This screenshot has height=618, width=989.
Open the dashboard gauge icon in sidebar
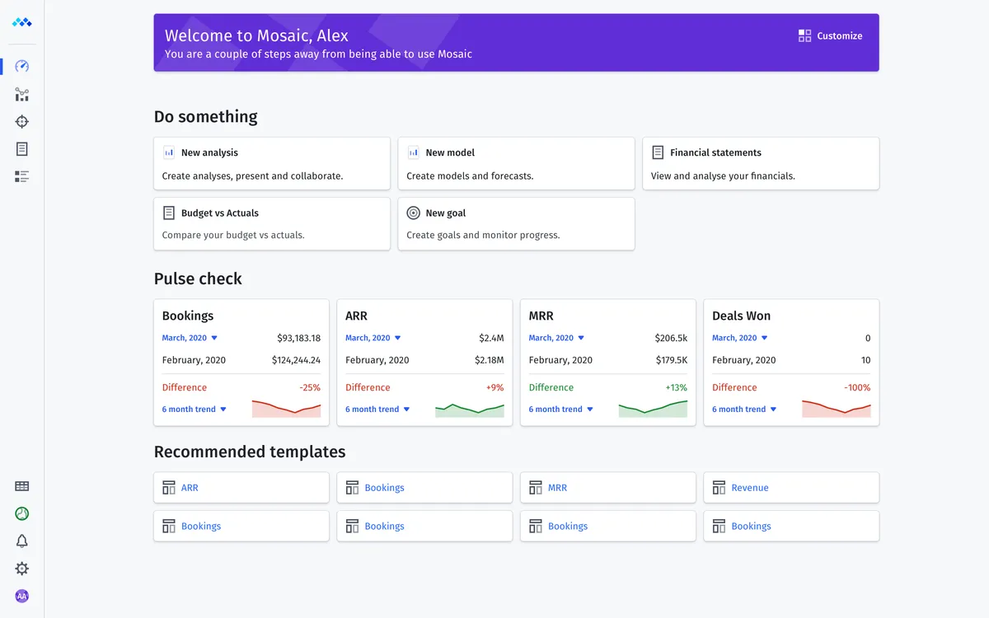pos(22,67)
